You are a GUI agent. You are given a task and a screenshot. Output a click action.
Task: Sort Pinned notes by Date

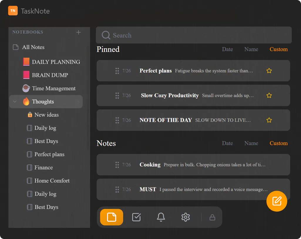click(228, 49)
